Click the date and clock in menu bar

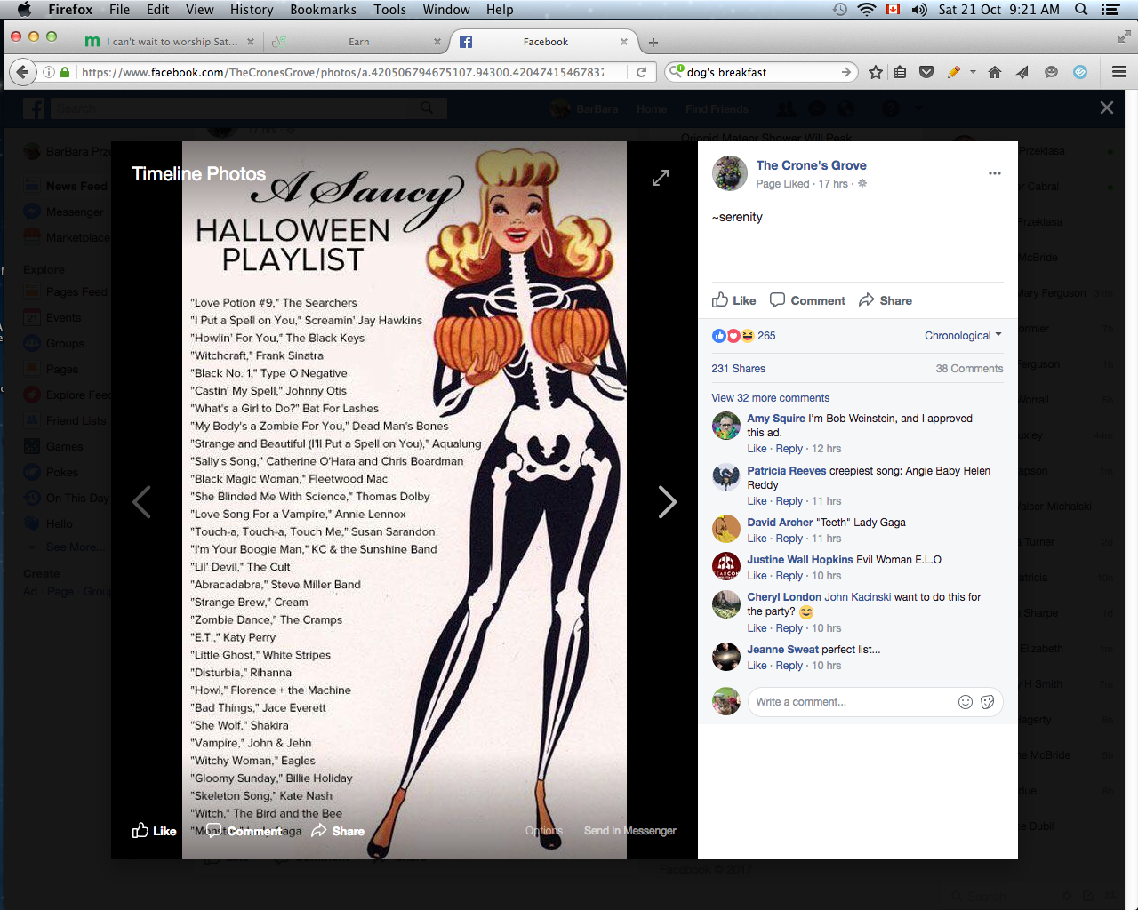click(x=998, y=10)
